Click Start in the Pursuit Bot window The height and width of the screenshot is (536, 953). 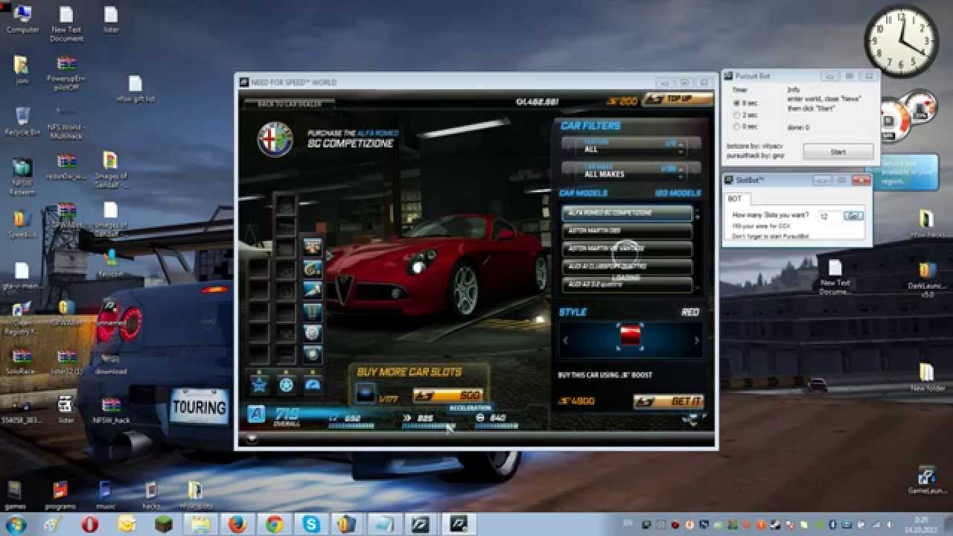point(838,152)
